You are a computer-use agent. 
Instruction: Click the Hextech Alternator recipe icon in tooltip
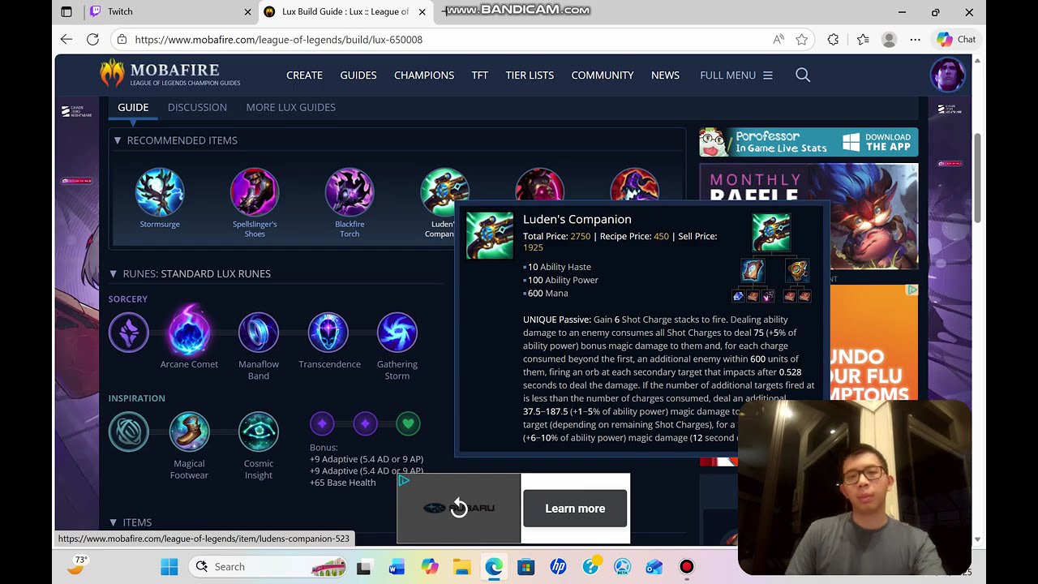point(796,270)
